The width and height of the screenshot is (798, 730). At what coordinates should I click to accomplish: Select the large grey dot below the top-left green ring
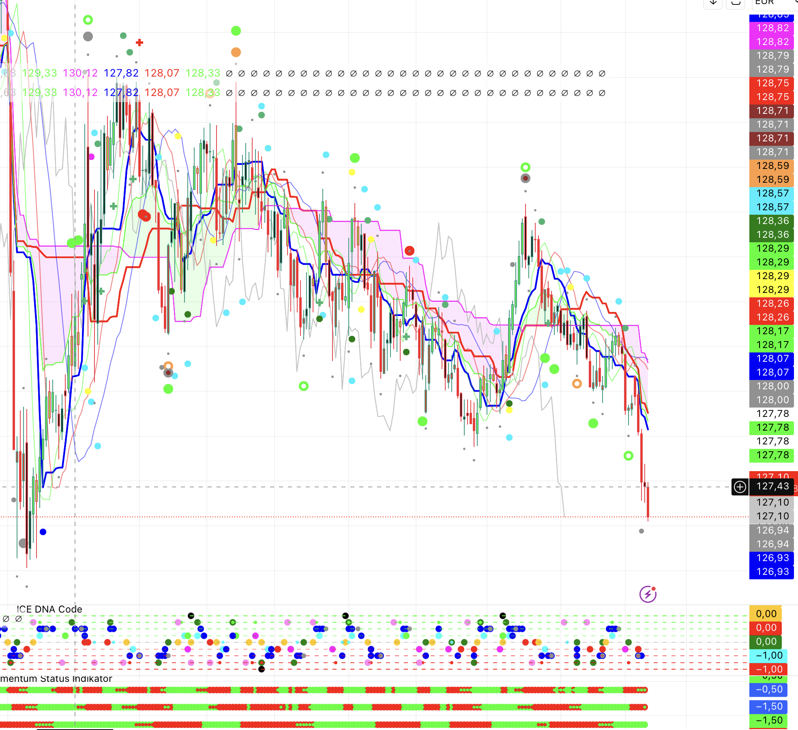click(88, 36)
